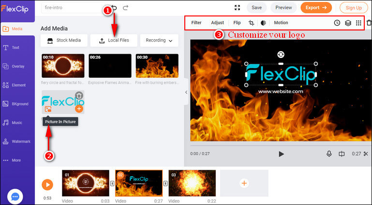Click the Picture In Picture icon on logo
372x205 pixels.
point(48,109)
